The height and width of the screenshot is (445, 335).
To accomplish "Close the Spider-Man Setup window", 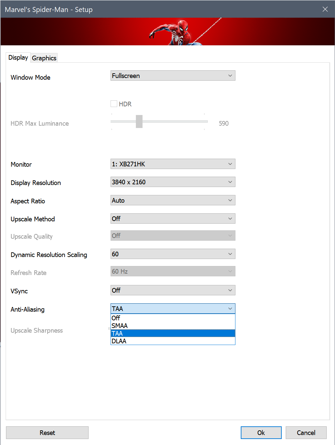I will (325, 9).
